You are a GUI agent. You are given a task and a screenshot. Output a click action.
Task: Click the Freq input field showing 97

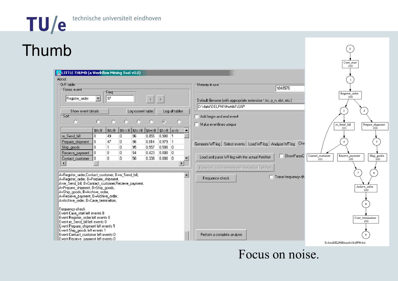120,99
